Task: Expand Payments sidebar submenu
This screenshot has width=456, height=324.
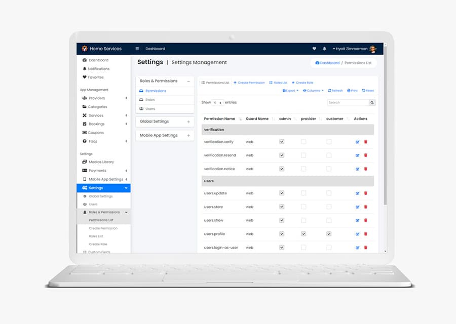Action: point(126,171)
